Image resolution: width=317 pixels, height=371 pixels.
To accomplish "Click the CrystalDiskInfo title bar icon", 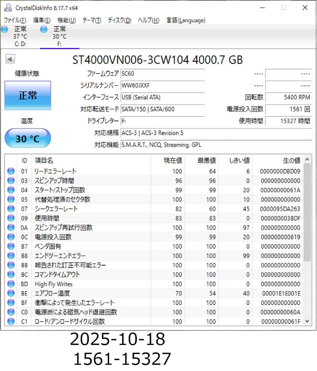I will (8, 7).
